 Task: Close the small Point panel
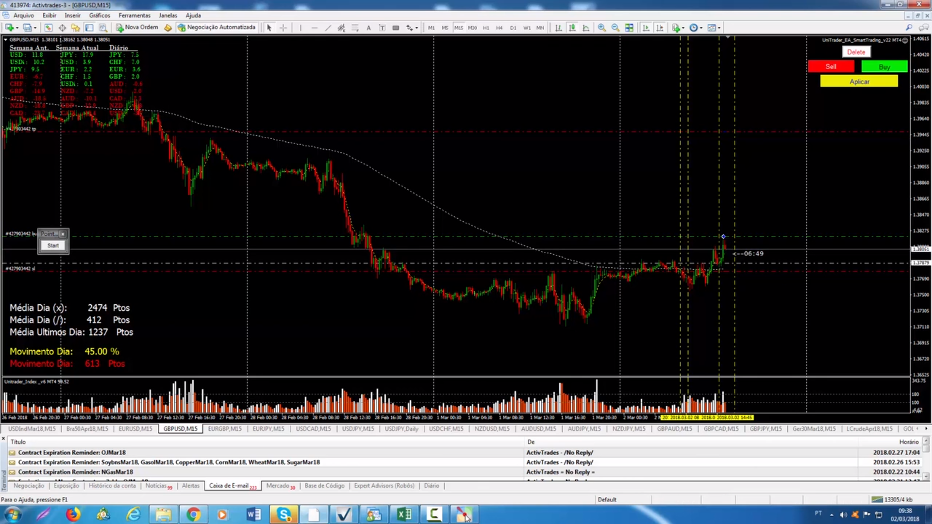[63, 234]
